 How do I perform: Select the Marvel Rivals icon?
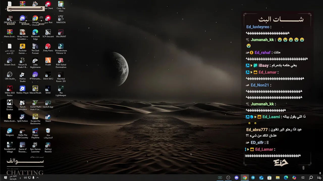35,90
